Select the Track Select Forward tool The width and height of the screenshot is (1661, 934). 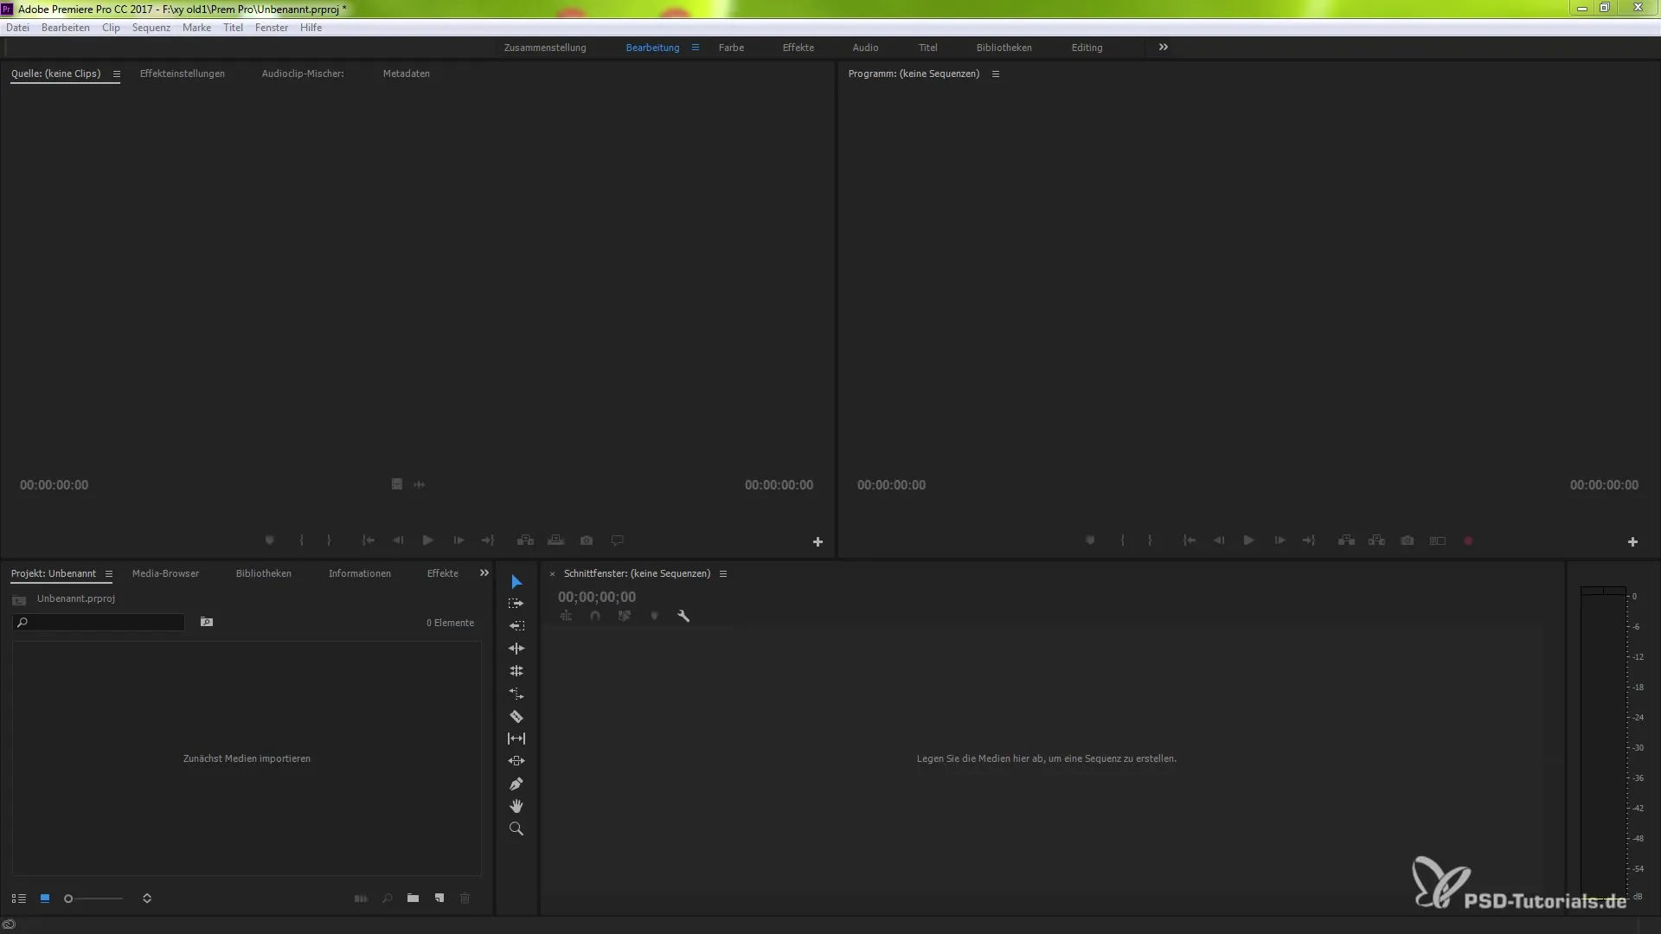click(x=516, y=604)
